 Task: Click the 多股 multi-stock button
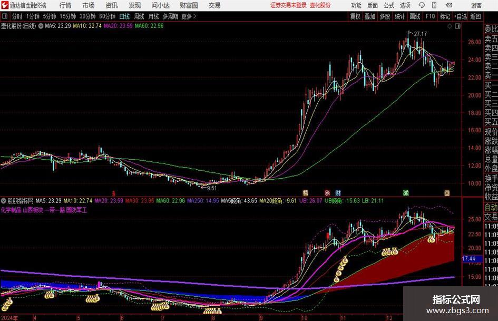385,16
